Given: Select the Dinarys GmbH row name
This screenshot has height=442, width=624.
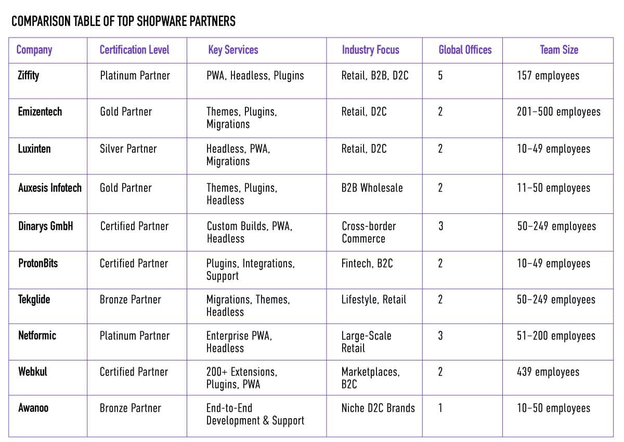Looking at the screenshot, I should [x=46, y=226].
